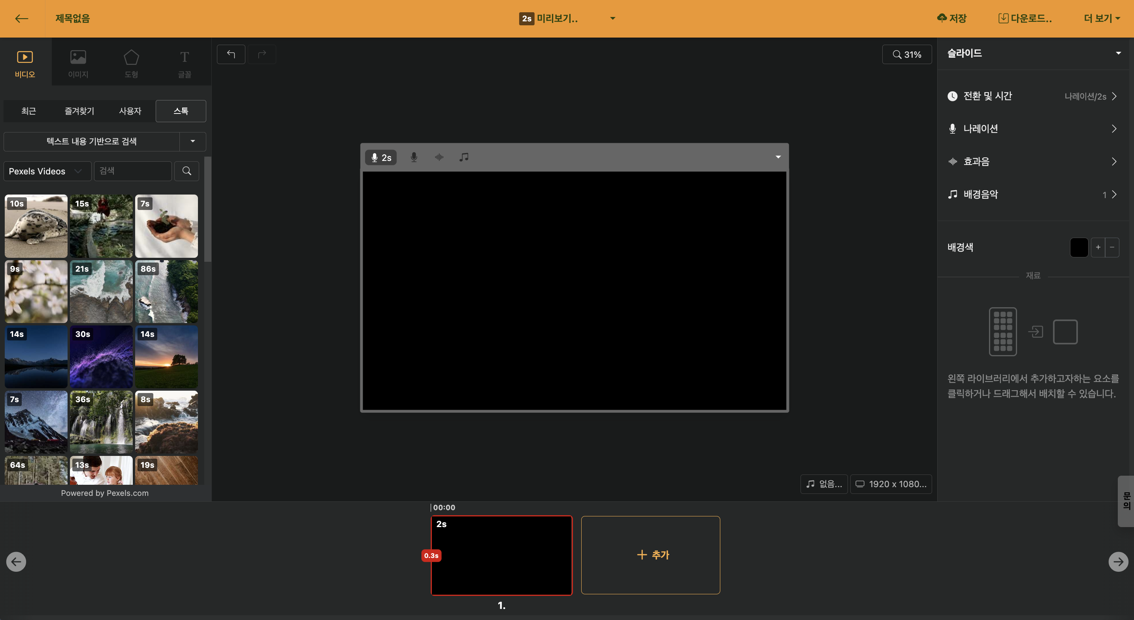Click the black 배경색 color swatch
The image size is (1134, 620).
pyautogui.click(x=1079, y=247)
